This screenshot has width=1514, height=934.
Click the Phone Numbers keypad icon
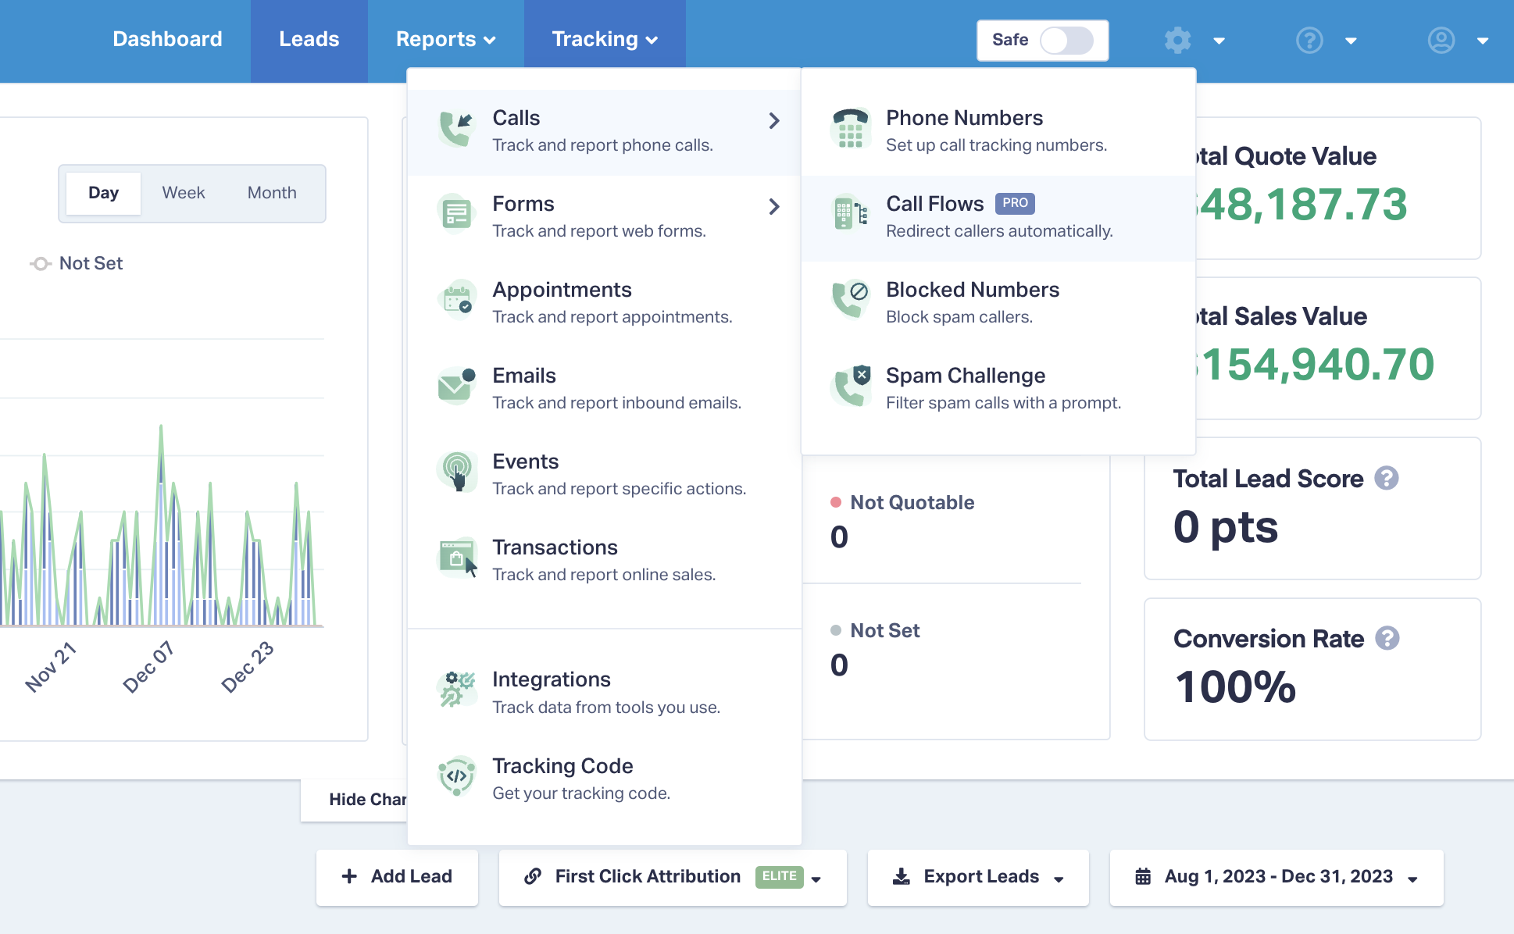pyautogui.click(x=850, y=130)
